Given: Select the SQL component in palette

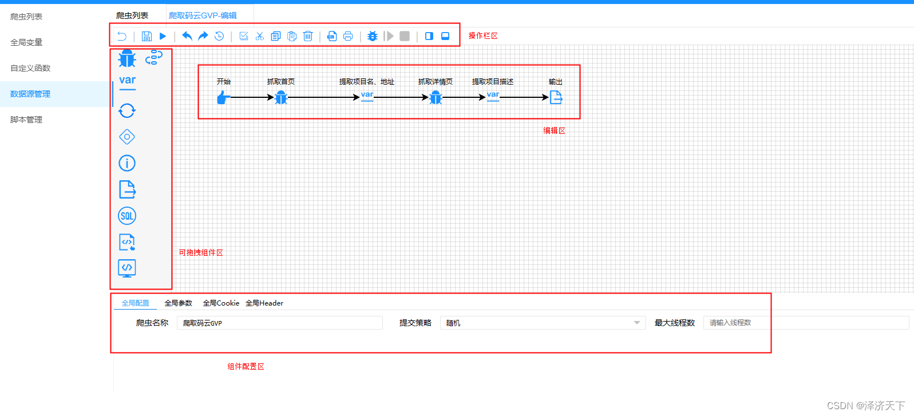Looking at the screenshot, I should coord(127,216).
